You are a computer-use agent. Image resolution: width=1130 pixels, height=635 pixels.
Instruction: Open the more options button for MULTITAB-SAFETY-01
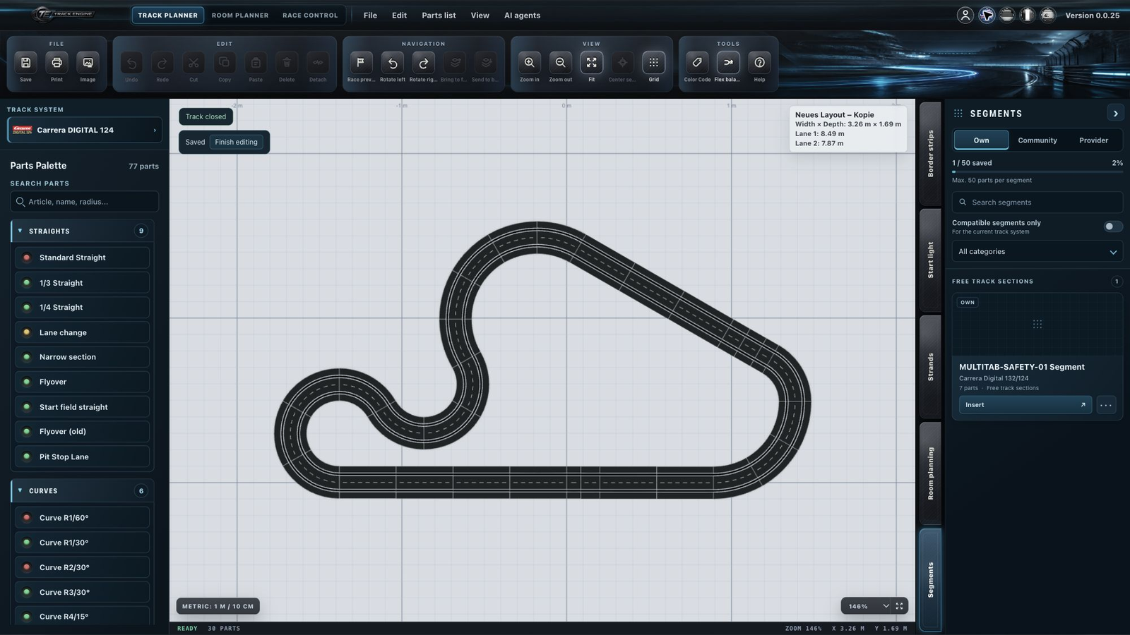coord(1106,405)
